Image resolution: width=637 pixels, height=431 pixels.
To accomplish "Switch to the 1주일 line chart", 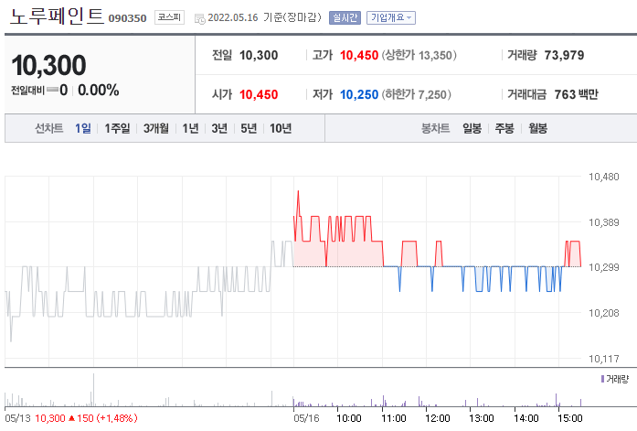I will coord(117,128).
